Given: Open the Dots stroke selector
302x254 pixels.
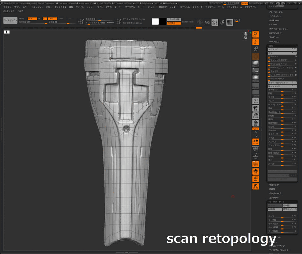Looking at the screenshot, I should pyautogui.click(x=255, y=71).
